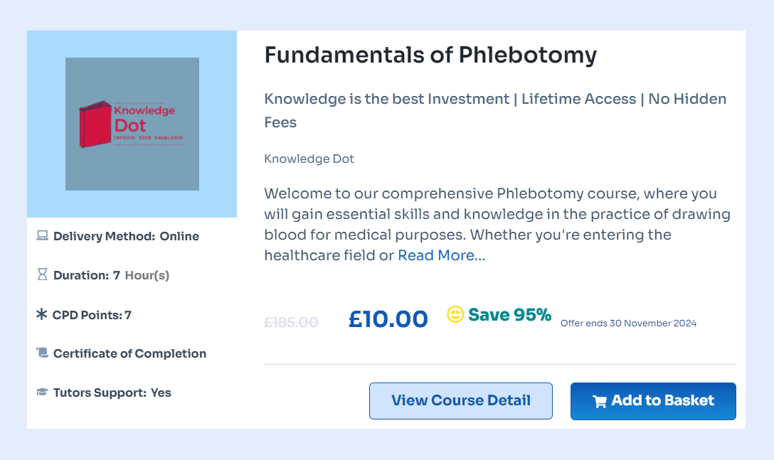Click the Knowledge Dot course thumbnail

tap(132, 124)
